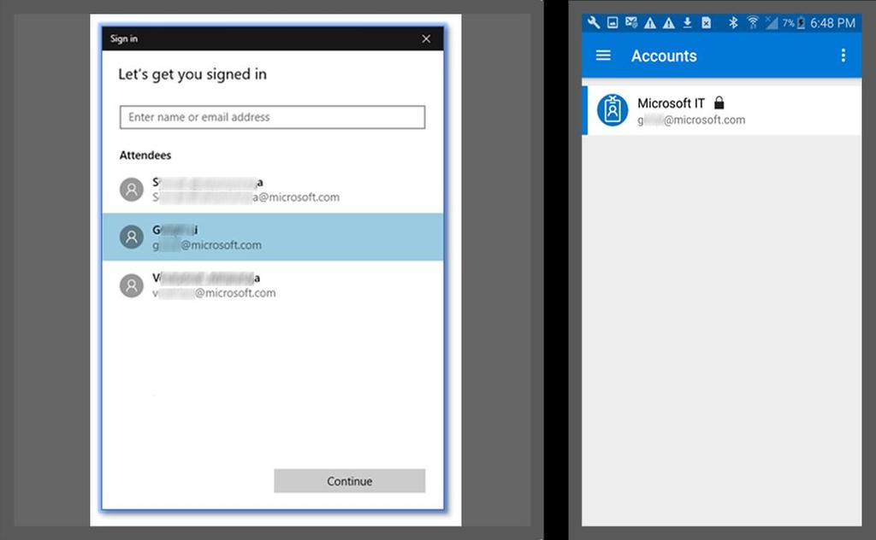Tap the microsoft.com email under Microsoft IT
This screenshot has height=540, width=876.
pos(691,120)
